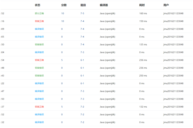The height and width of the screenshot is (128, 193).
Task: Click the 250 ms time value
Action: point(143,76)
